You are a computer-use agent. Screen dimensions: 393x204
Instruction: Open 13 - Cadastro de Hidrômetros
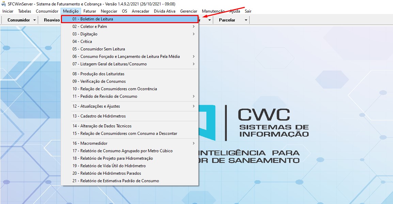click(x=129, y=116)
